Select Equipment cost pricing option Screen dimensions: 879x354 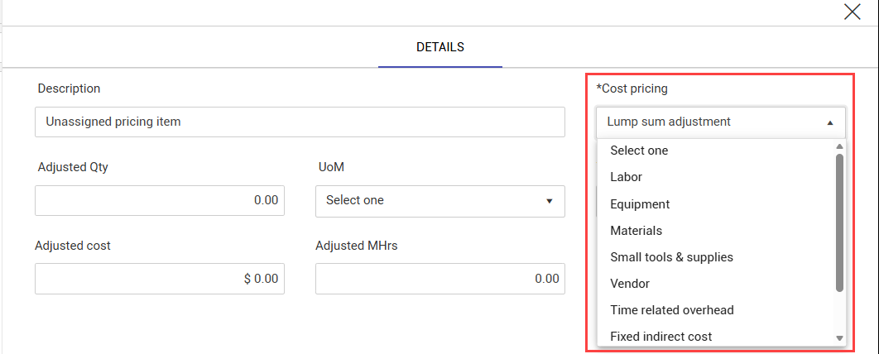[x=640, y=204]
